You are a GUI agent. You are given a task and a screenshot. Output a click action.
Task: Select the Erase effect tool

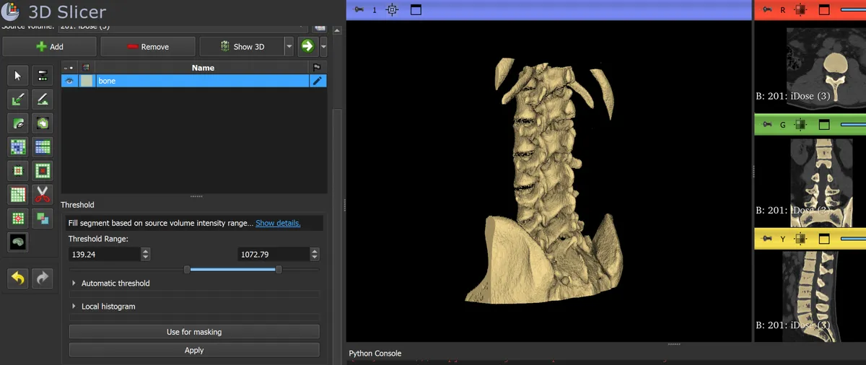point(18,123)
